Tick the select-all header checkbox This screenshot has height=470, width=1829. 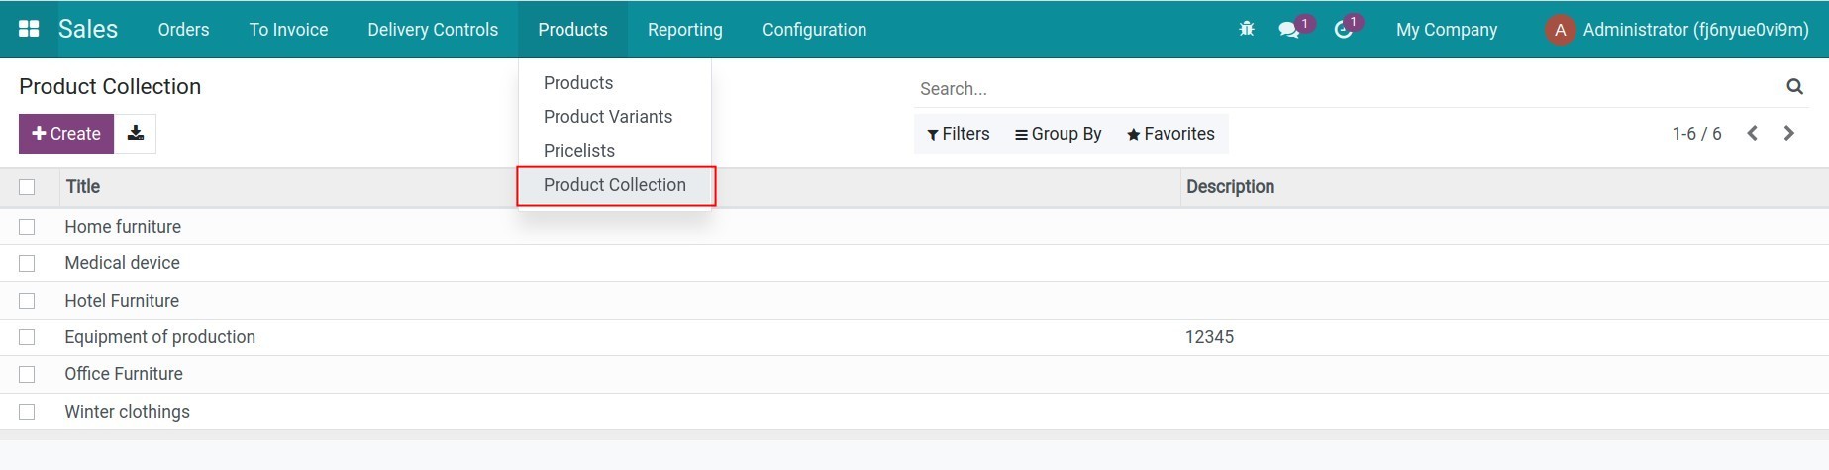(x=27, y=187)
